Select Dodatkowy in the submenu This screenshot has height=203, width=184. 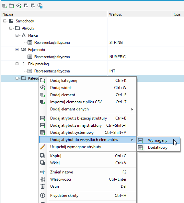158,147
